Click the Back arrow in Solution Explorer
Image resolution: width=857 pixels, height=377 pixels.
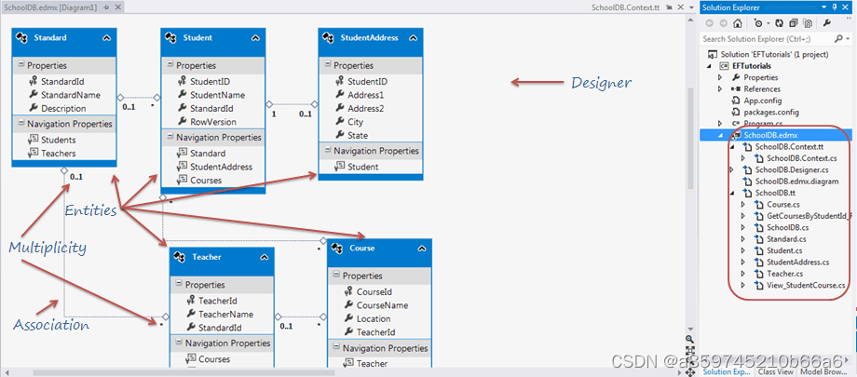(x=710, y=23)
